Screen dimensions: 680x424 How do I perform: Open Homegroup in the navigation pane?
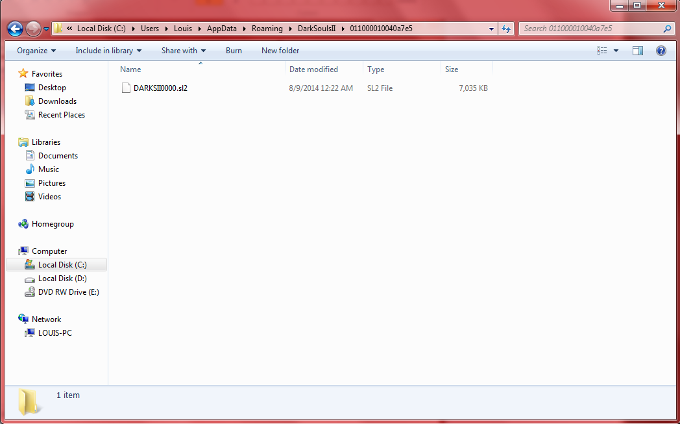point(52,224)
